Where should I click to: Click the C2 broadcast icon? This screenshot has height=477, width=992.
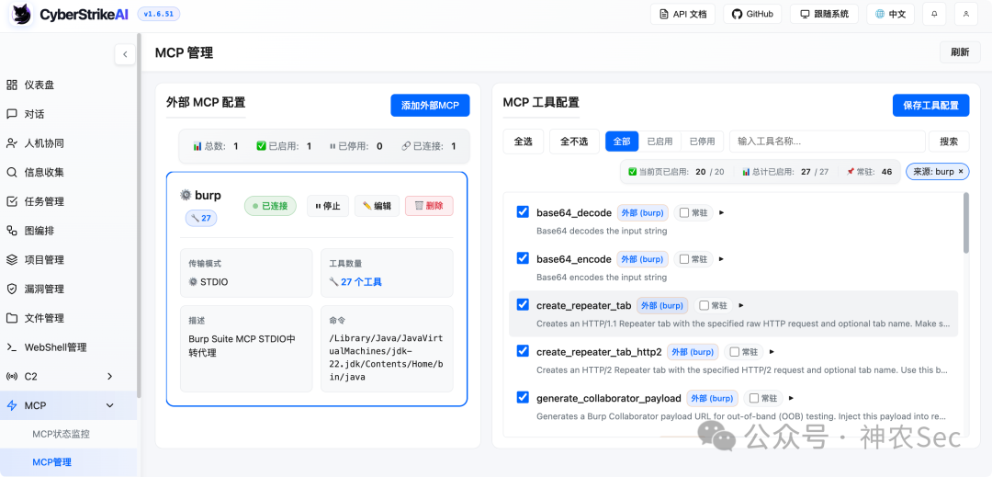pyautogui.click(x=11, y=377)
